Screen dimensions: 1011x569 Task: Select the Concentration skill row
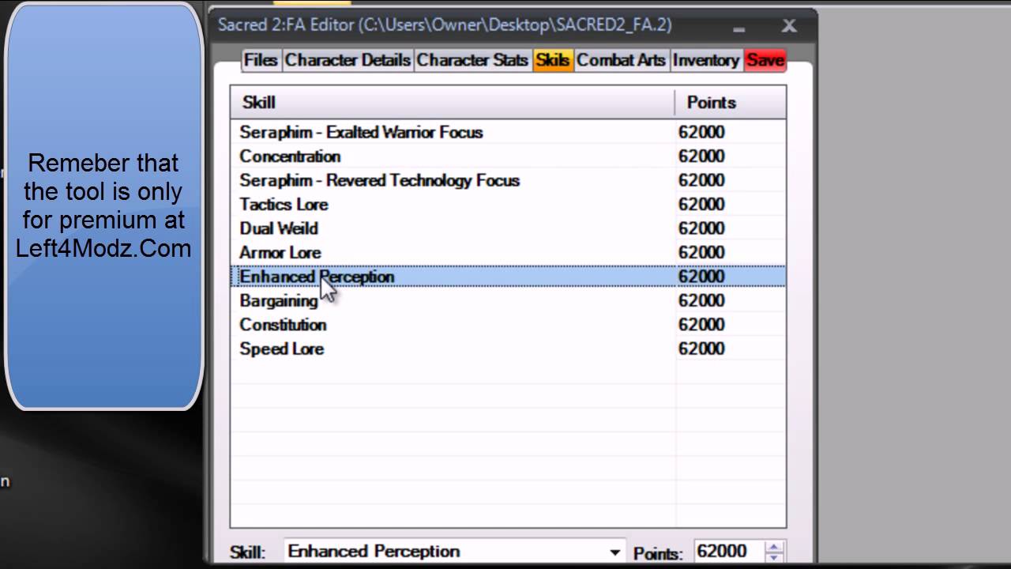pyautogui.click(x=508, y=156)
